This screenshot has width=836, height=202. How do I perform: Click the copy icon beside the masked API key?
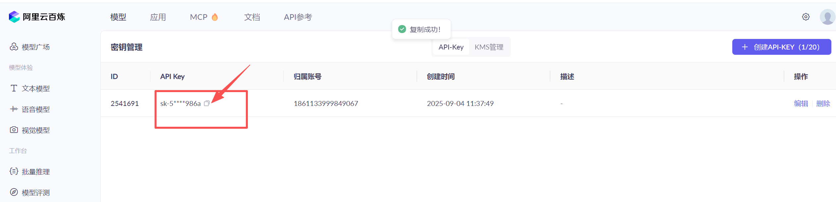(207, 104)
